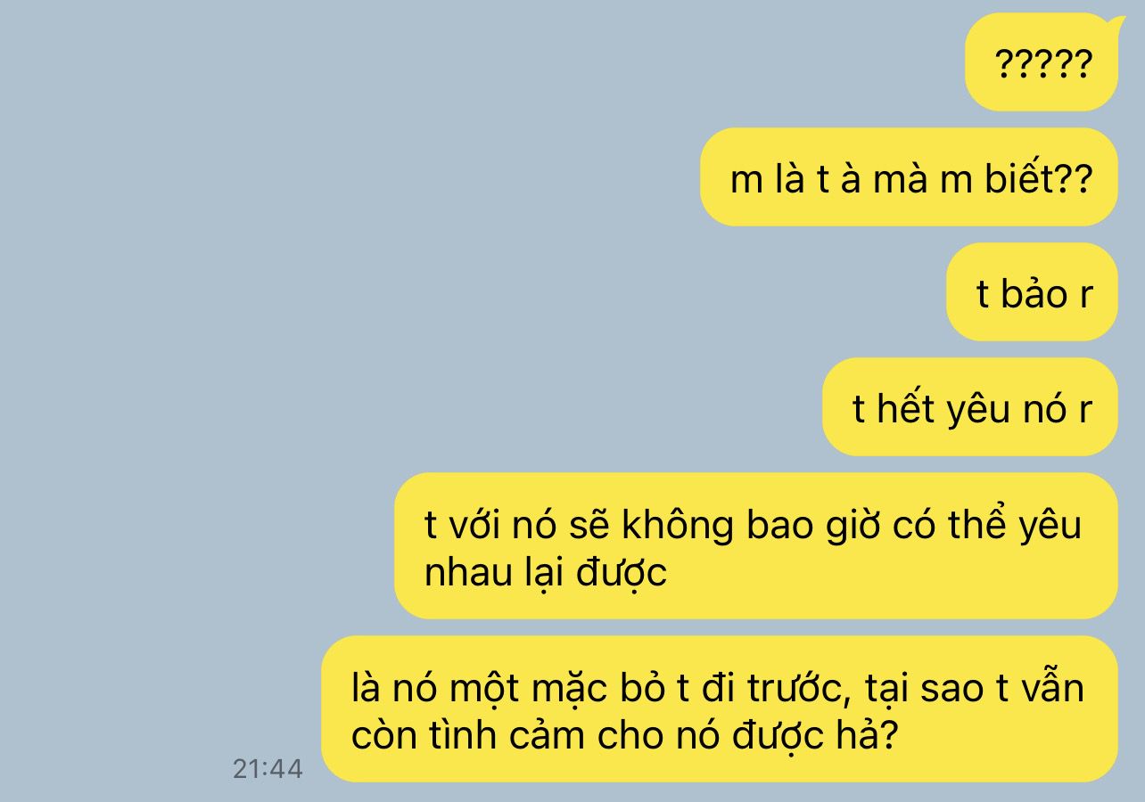The image size is (1145, 802).
Task: Click the 21:44 timestamp
Action: [268, 769]
